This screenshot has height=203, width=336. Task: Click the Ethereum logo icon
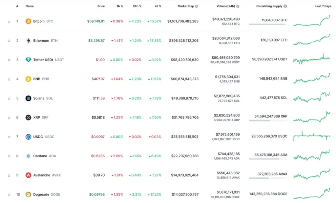click(x=29, y=41)
